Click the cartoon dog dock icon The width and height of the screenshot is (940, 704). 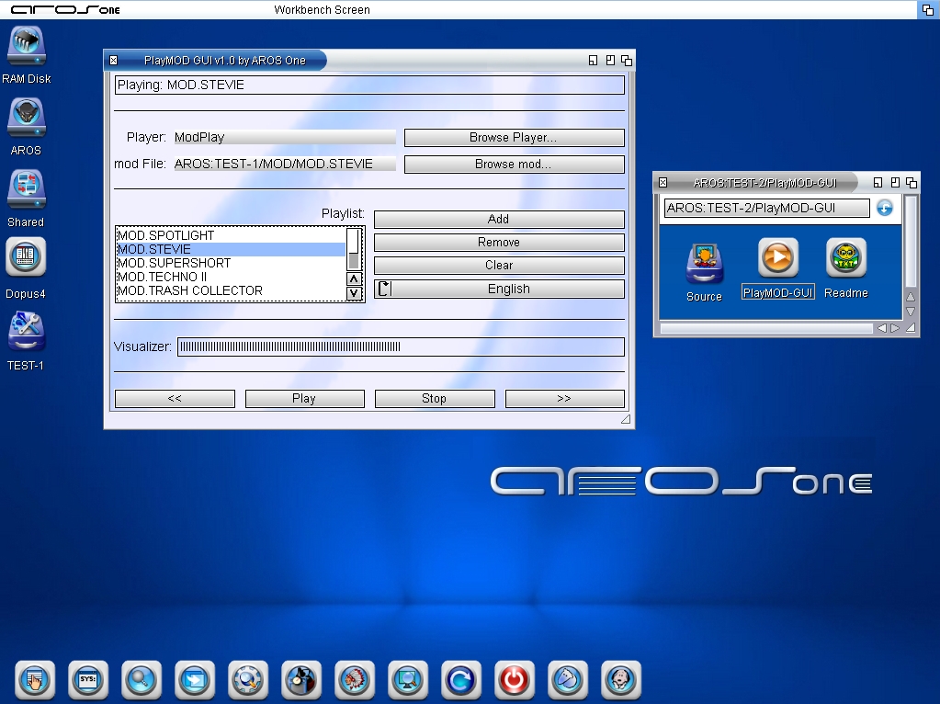pos(621,680)
